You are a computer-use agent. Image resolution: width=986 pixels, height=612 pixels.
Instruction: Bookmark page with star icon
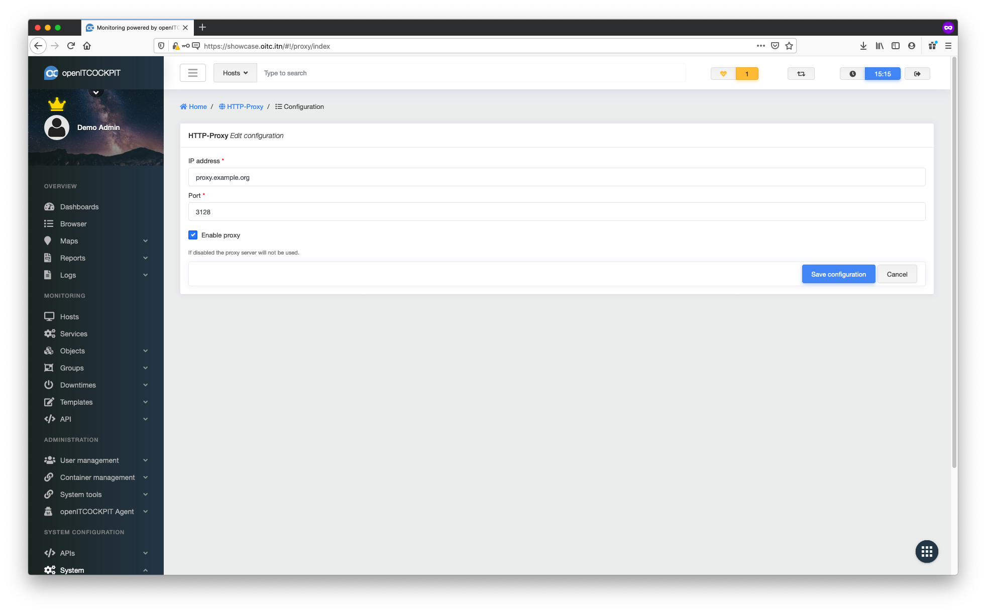coord(789,46)
